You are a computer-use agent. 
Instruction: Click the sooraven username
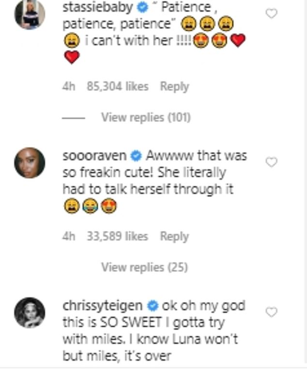[x=94, y=156]
